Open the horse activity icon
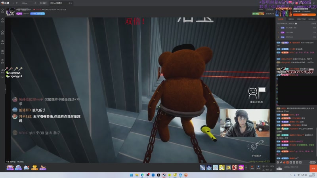317x178 pixels. pyautogui.click(x=43, y=167)
